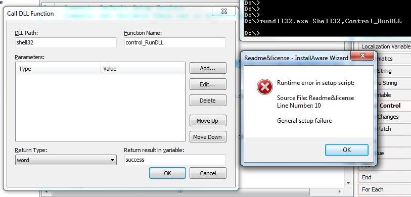Open the Return Type dropdown showing word
This screenshot has width=411, height=197.
[66, 160]
